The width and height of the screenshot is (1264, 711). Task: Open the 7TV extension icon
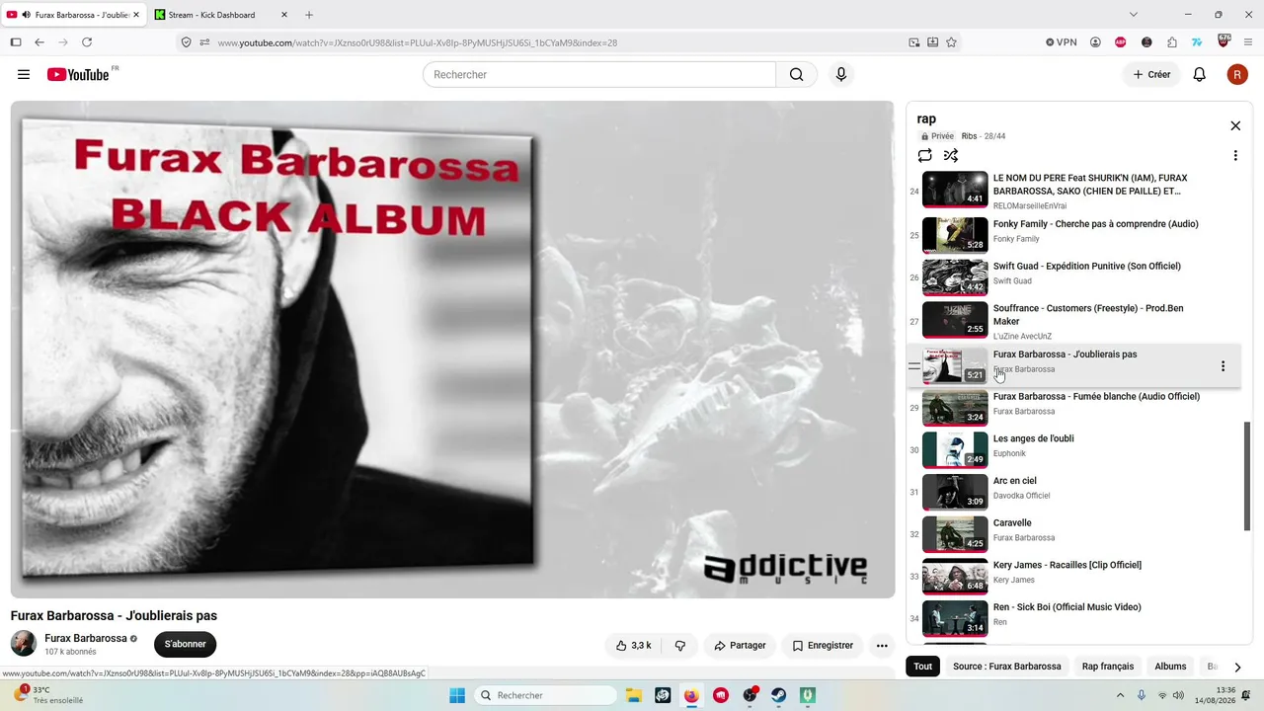point(1197,42)
